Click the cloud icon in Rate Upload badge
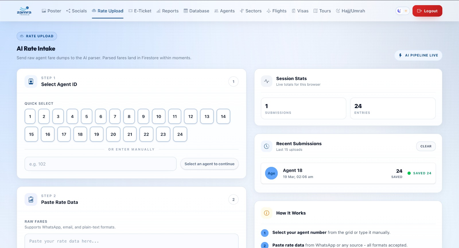This screenshot has width=459, height=248. click(22, 36)
